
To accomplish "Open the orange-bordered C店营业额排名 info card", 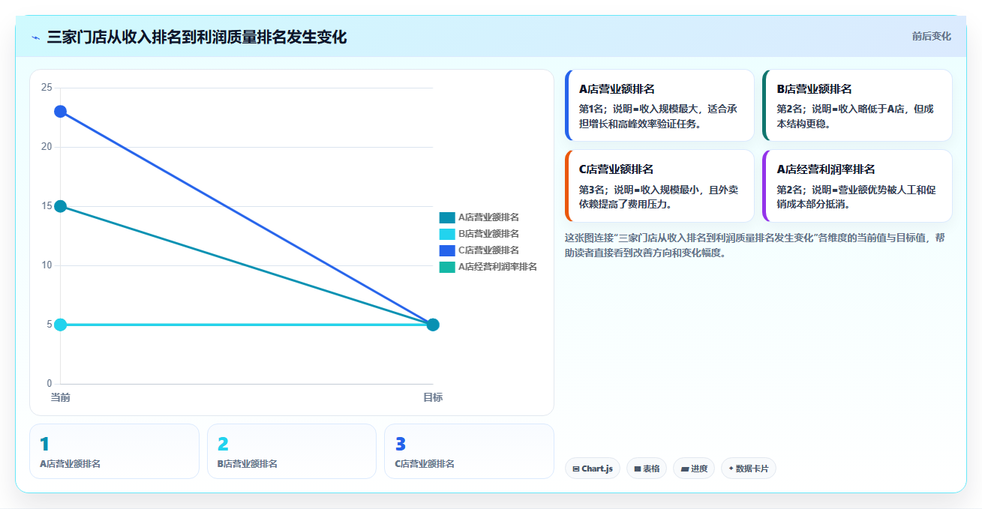I will (659, 186).
